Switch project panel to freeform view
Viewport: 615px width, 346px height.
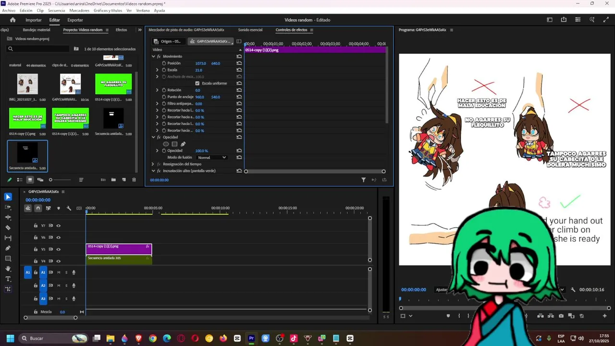(40, 180)
